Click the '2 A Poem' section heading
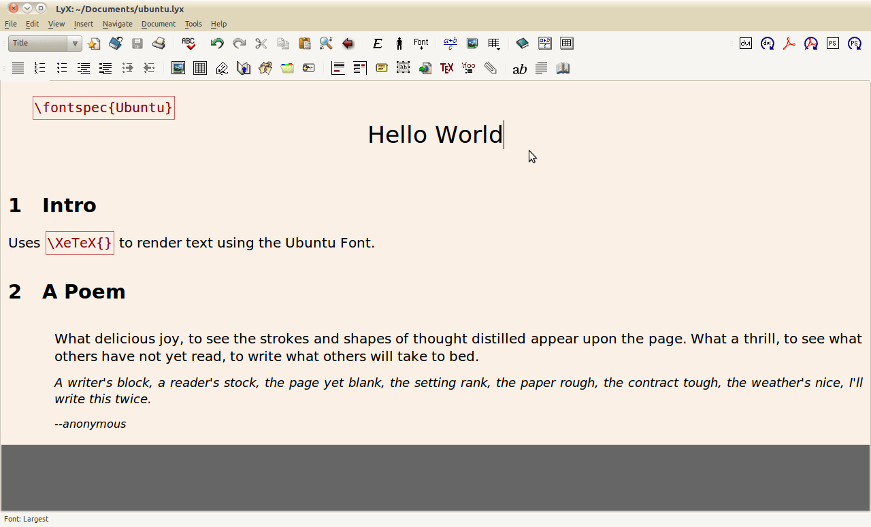 pos(67,292)
